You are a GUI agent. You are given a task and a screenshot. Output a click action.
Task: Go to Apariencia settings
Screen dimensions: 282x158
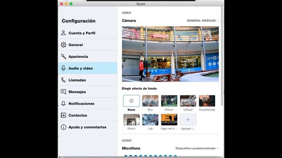[x=88, y=57]
